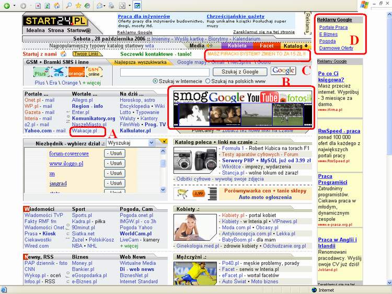392x294 pixels.
Task: Switch to the Kobieta tab
Action: (237, 46)
